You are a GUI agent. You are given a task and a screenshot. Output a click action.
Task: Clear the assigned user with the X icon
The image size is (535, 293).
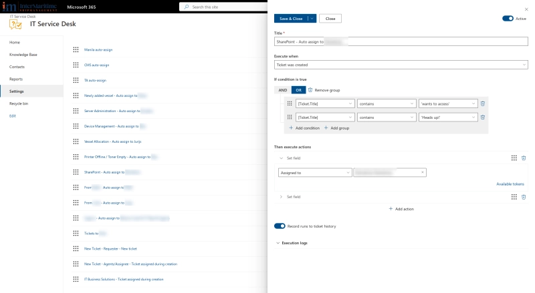pyautogui.click(x=423, y=172)
